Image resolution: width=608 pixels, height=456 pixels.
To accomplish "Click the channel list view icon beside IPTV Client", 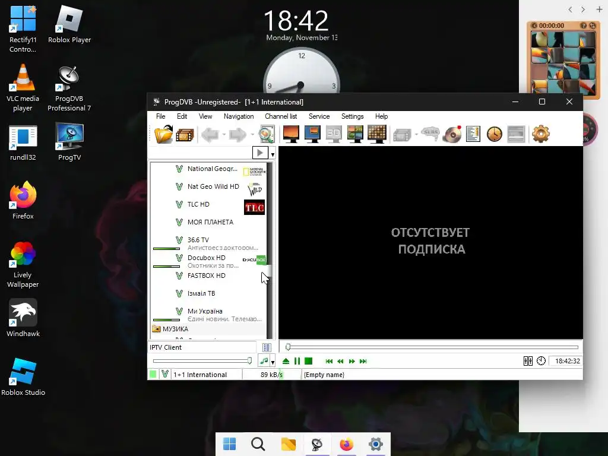I will coord(267,347).
